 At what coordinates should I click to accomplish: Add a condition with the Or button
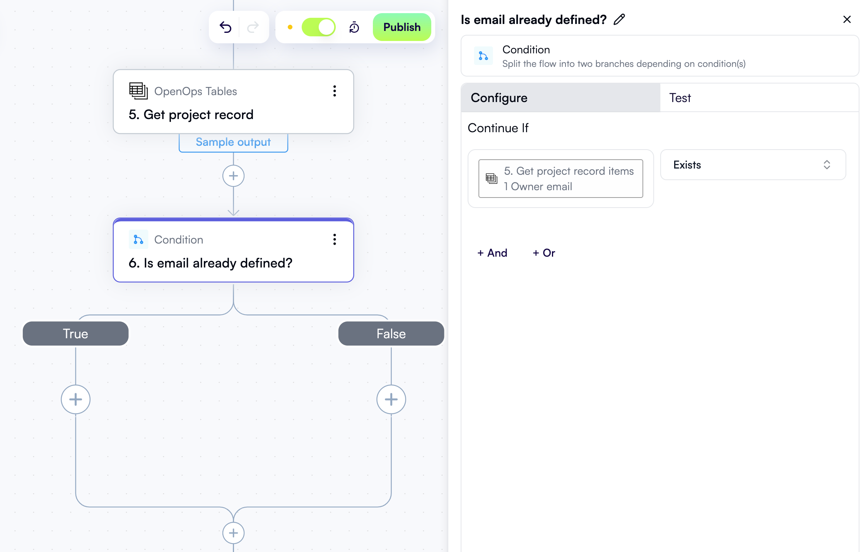(543, 253)
